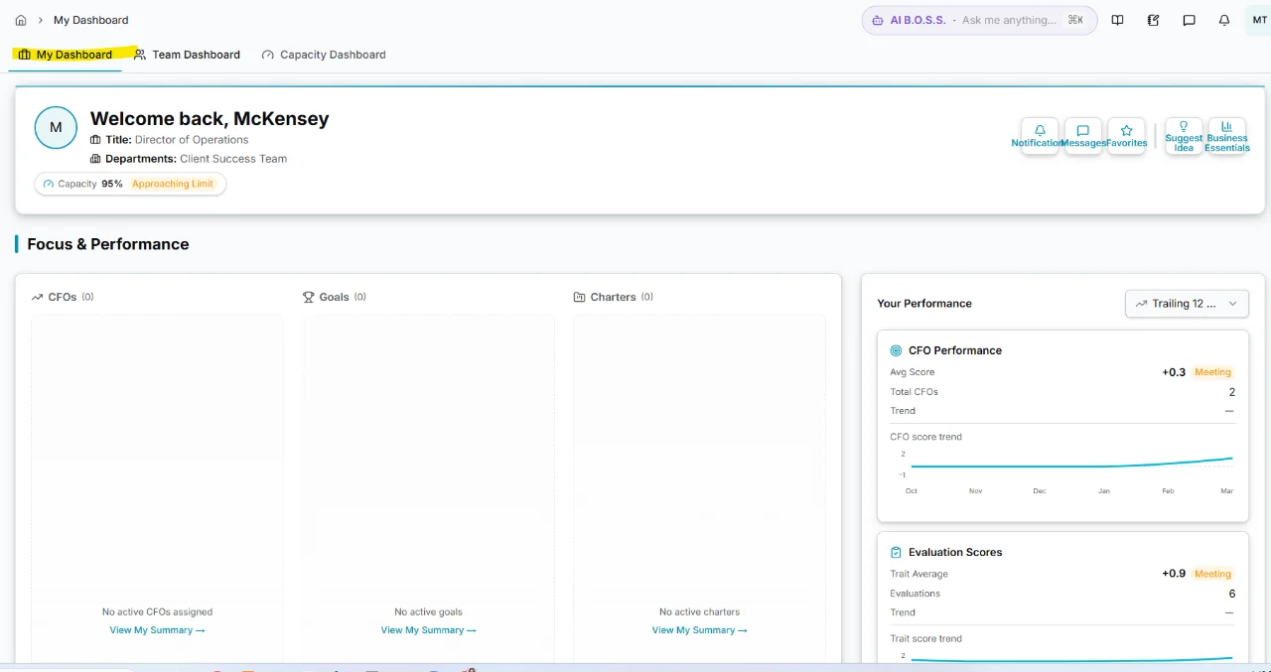Open Notifications quick action tile
This screenshot has width=1271, height=672.
click(1040, 136)
